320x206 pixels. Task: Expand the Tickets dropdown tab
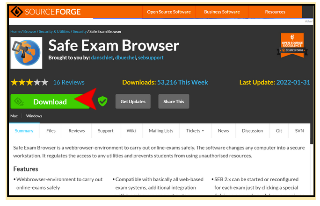(x=195, y=131)
